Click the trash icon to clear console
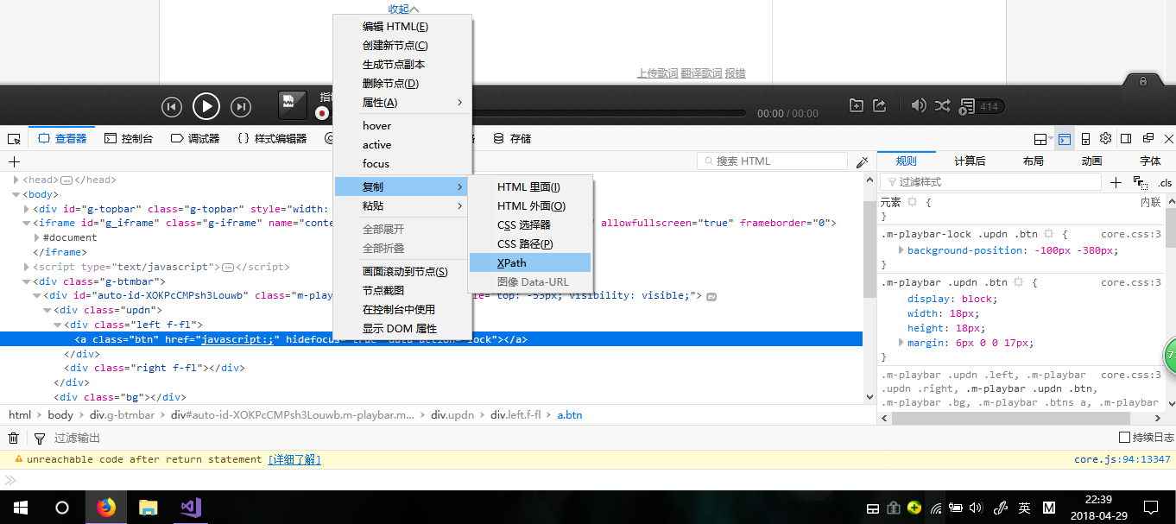1176x524 pixels. coord(14,438)
